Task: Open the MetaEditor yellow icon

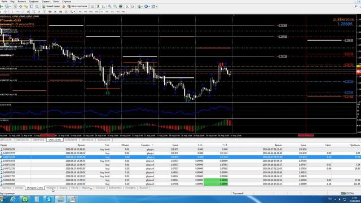Action: pyautogui.click(x=64, y=6)
